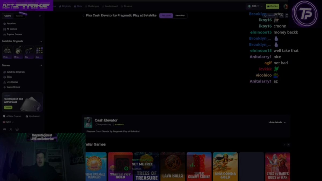This screenshot has width=322, height=181.
Task: Open the X (Twitter) social icon
Action: click(11, 129)
